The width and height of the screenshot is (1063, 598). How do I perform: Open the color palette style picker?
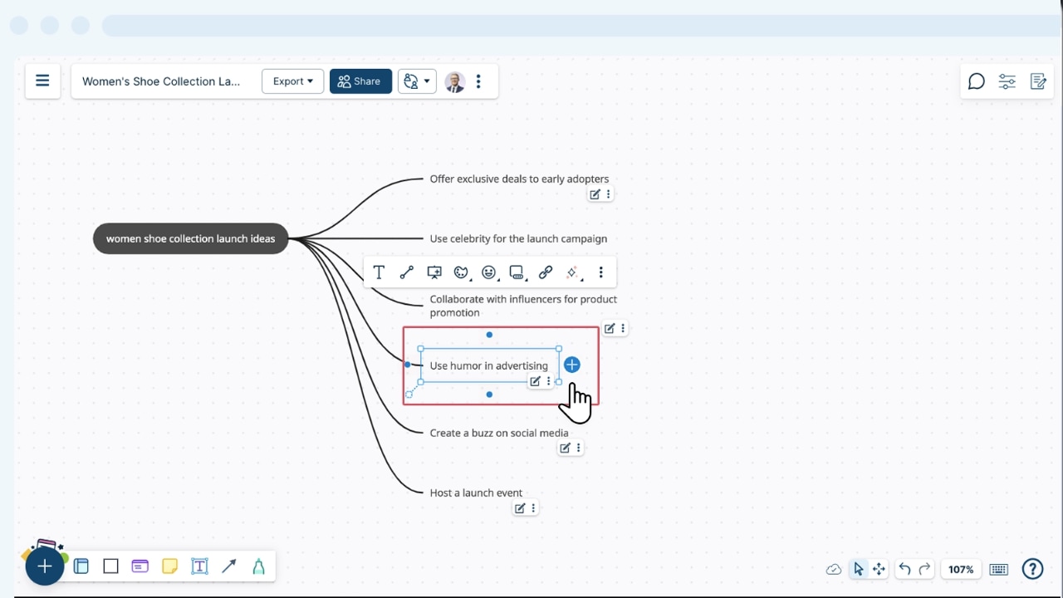coord(462,272)
